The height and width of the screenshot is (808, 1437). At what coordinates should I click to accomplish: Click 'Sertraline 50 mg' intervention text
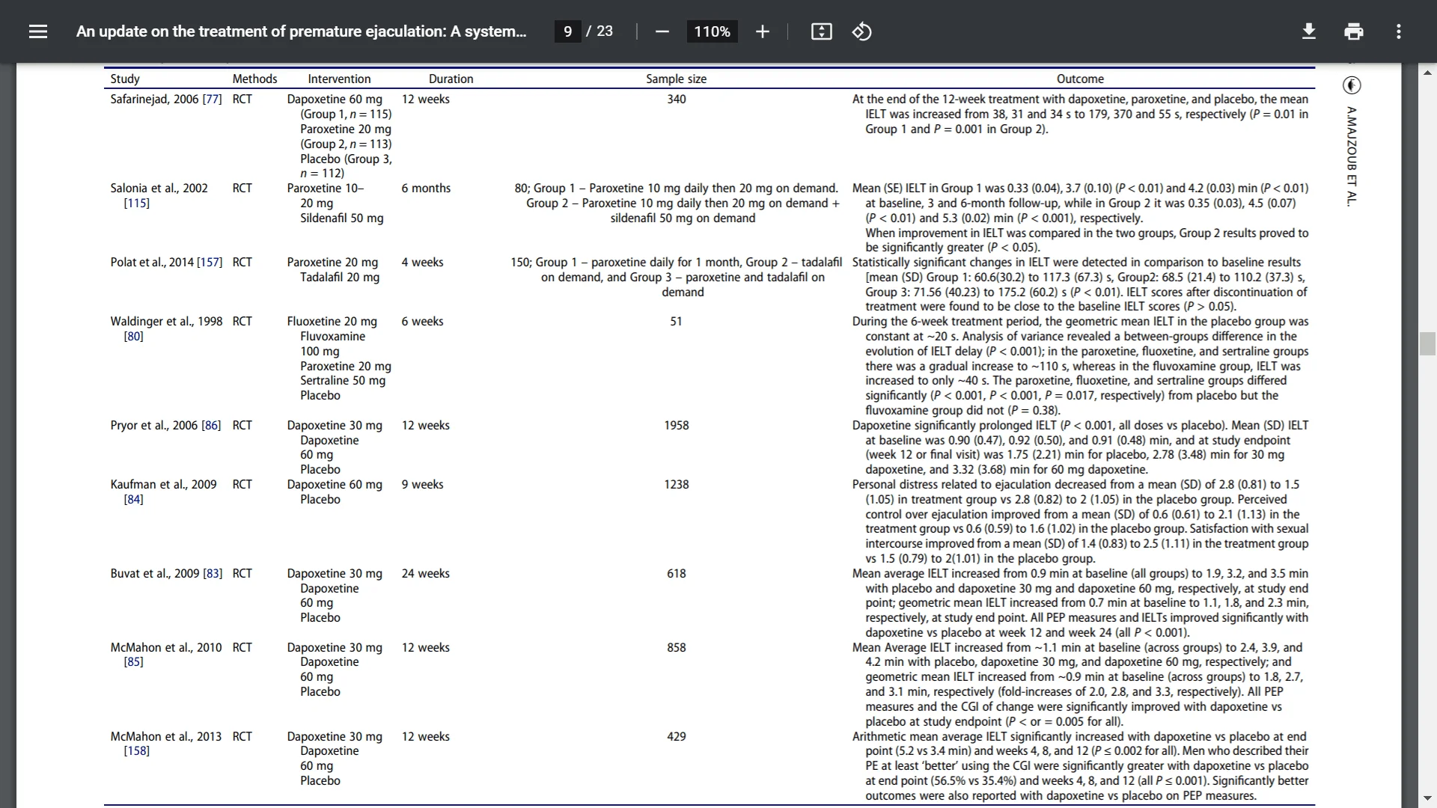point(343,381)
